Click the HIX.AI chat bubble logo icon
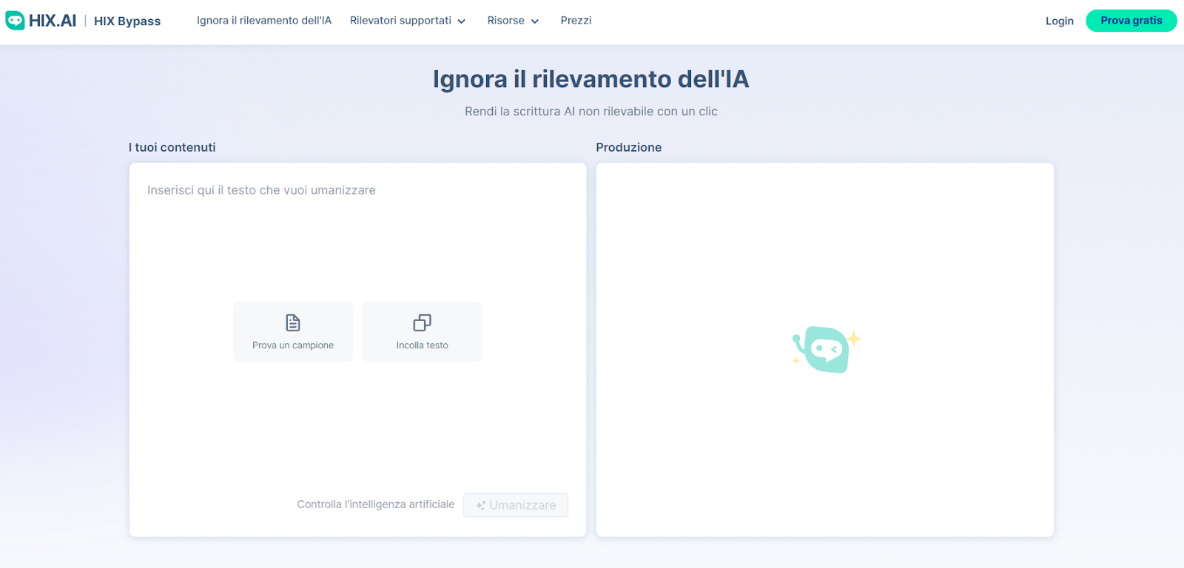 pyautogui.click(x=15, y=21)
